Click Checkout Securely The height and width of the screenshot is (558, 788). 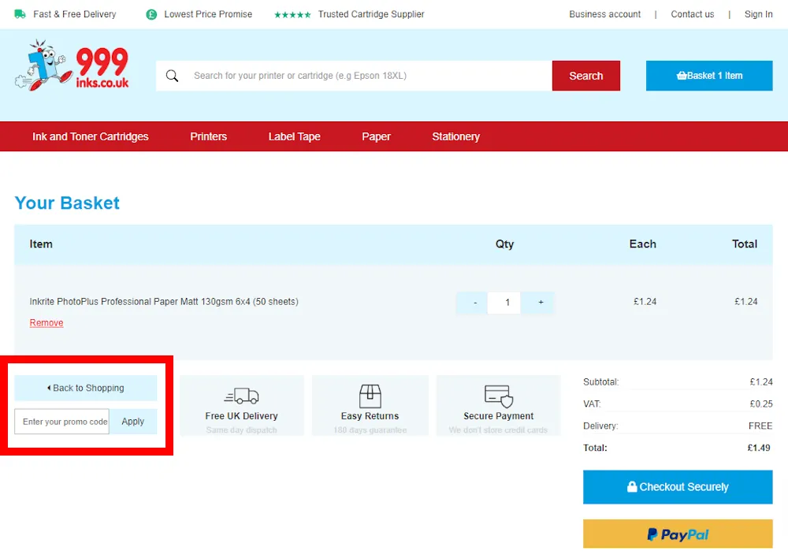(x=677, y=487)
